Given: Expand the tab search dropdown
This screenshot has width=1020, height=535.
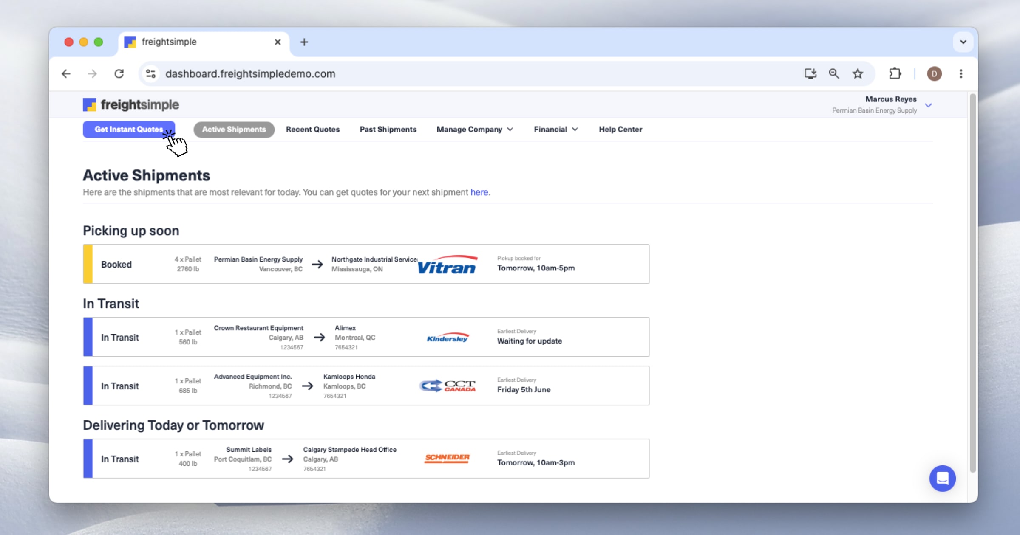Looking at the screenshot, I should tap(963, 42).
